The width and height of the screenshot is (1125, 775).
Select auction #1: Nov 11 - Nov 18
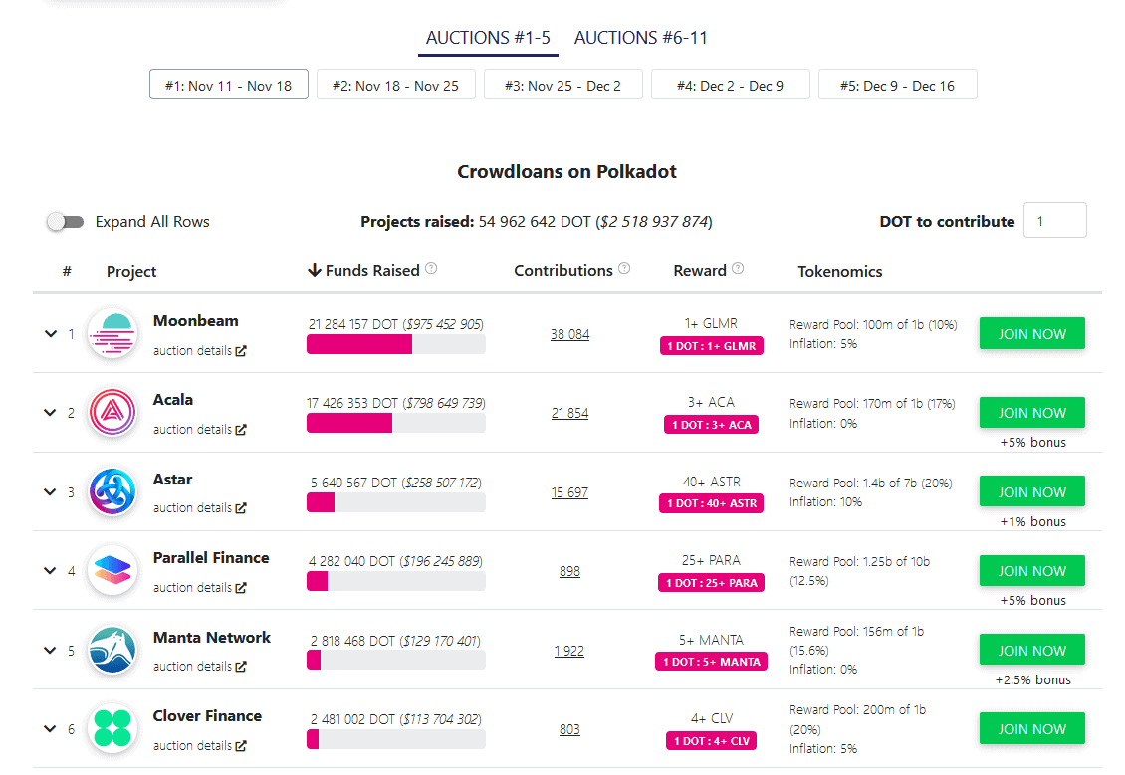click(229, 85)
